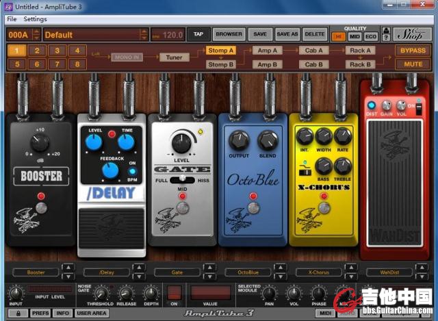Click up arrow beside WahDist slot
The image size is (438, 321).
[x=422, y=268]
